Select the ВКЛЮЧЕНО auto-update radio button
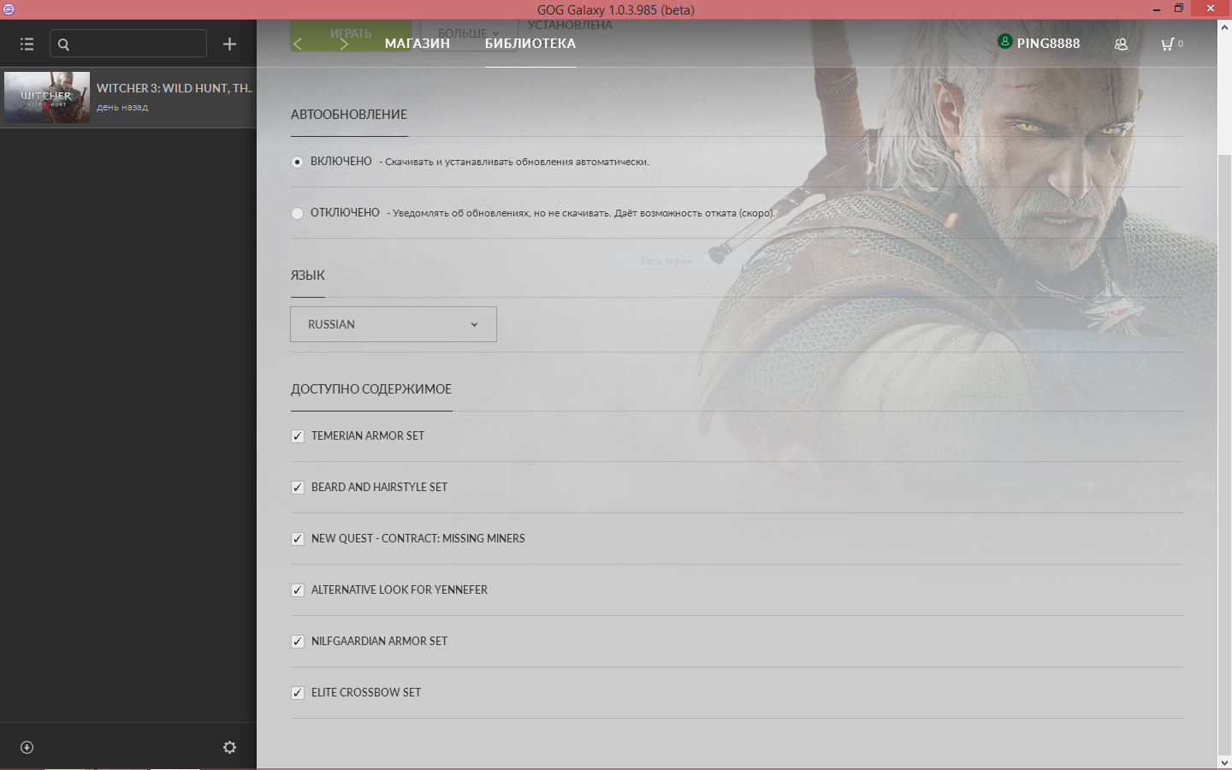Viewport: 1232px width, 770px height. click(297, 162)
